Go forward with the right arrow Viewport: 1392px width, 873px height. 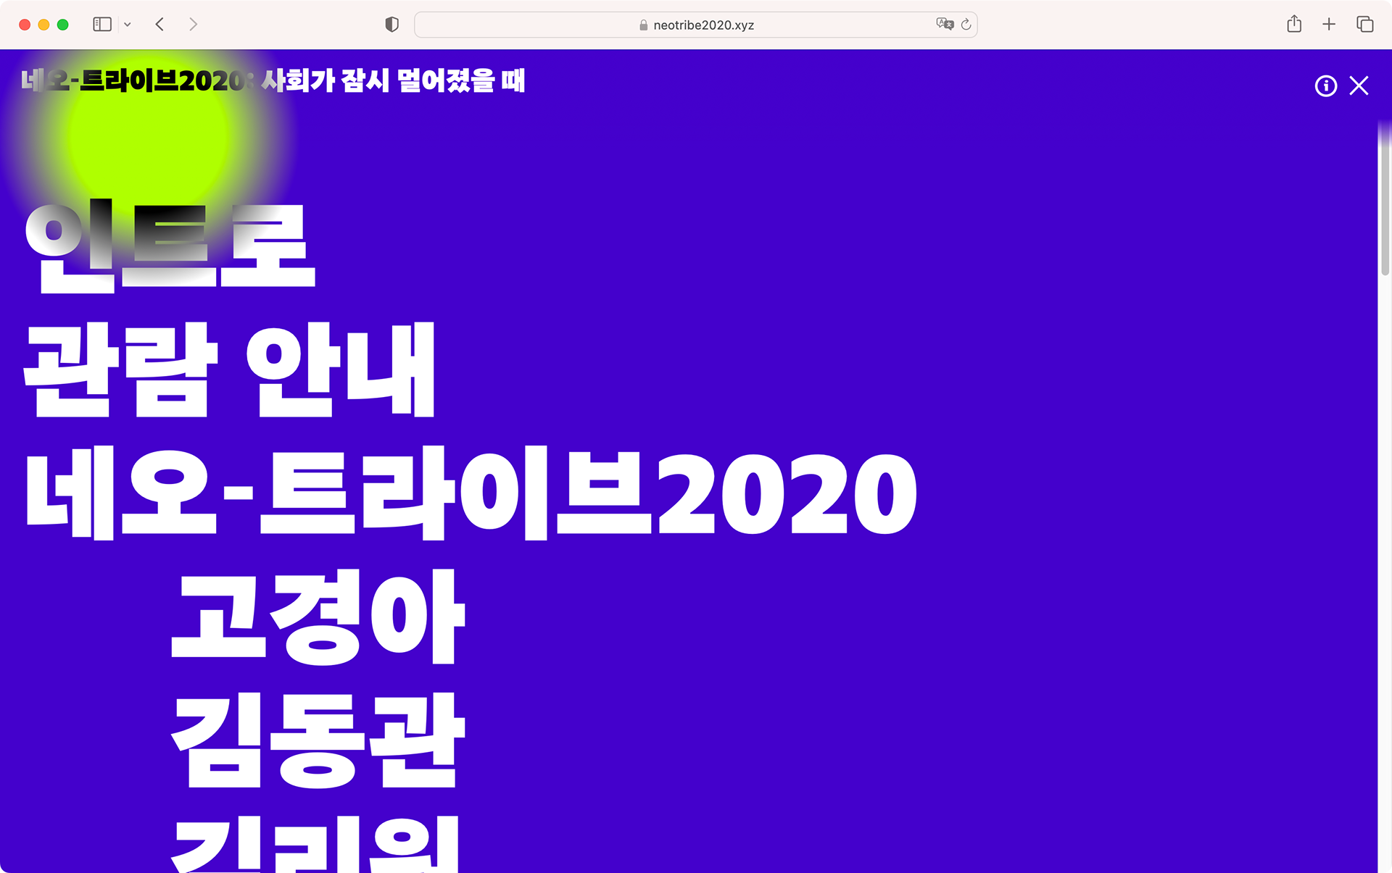(x=193, y=25)
